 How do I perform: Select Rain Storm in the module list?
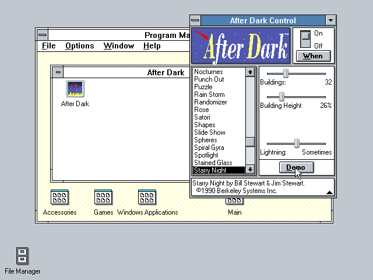coord(209,94)
